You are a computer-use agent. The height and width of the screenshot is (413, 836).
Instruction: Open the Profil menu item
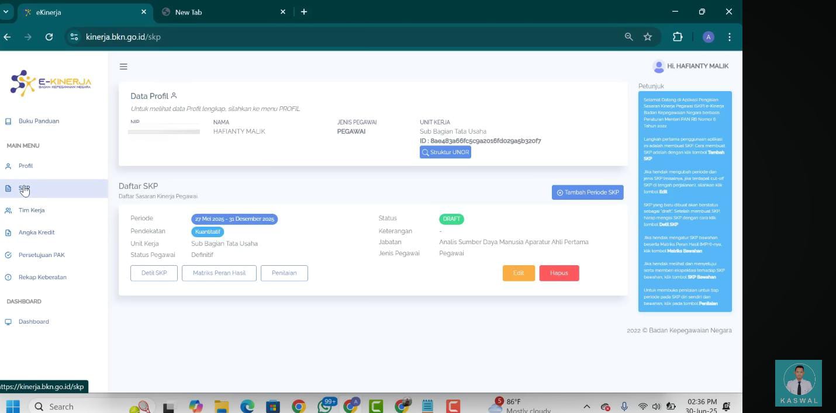26,166
